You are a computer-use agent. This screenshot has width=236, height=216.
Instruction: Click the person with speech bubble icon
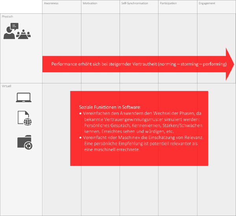click(11, 31)
